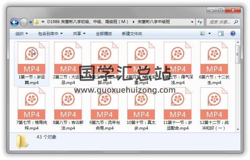The height and width of the screenshot is (160, 250).
Task: Open the recent pages dropdown arrow
Action: pos(30,22)
